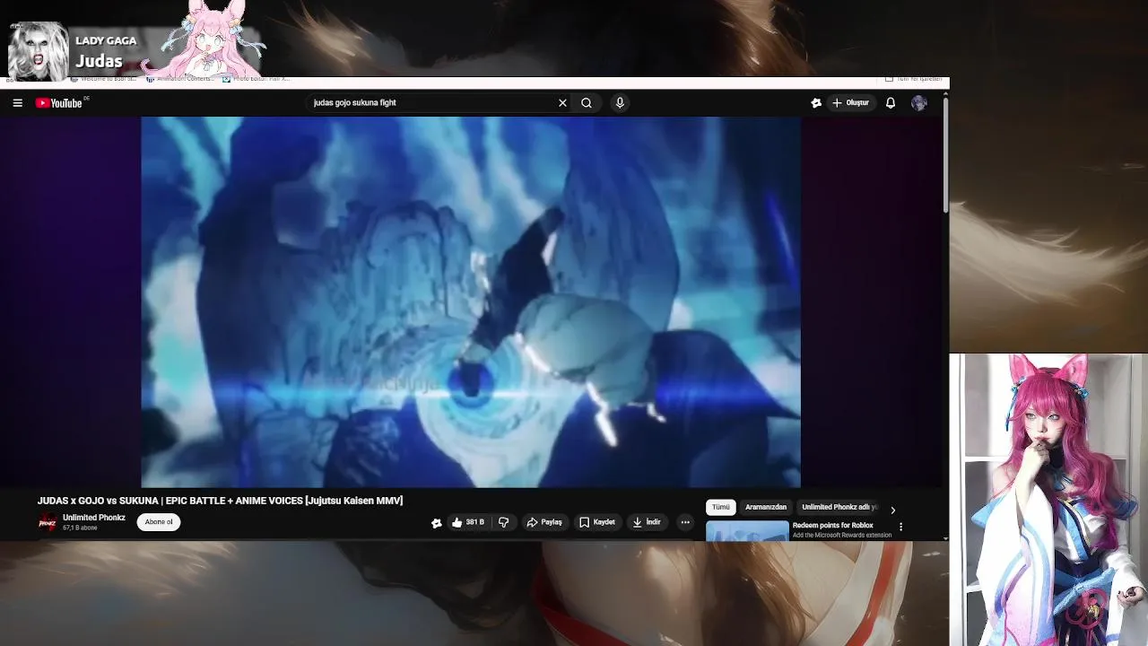Open notifications bell
1148x646 pixels.
pyautogui.click(x=891, y=103)
